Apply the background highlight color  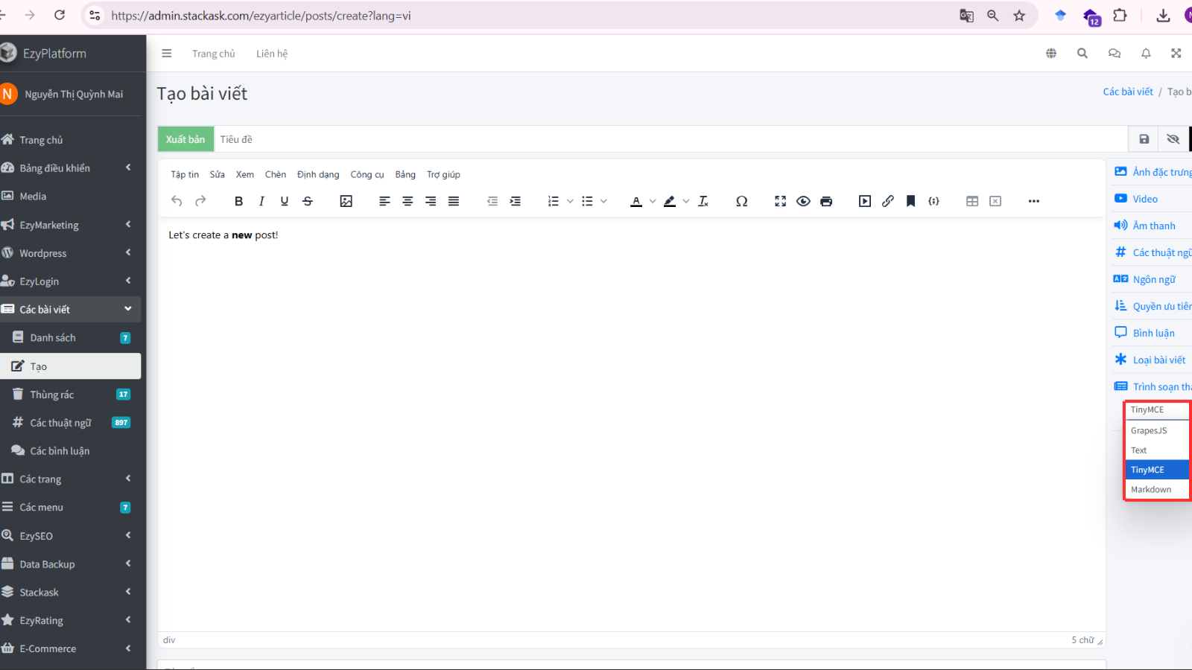pos(670,201)
